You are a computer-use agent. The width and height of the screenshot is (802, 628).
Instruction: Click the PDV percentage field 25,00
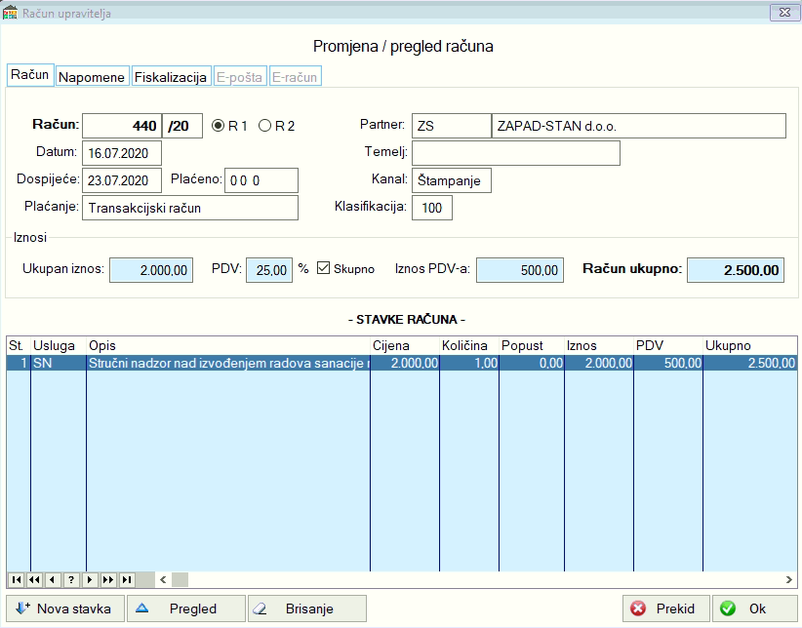coord(269,270)
